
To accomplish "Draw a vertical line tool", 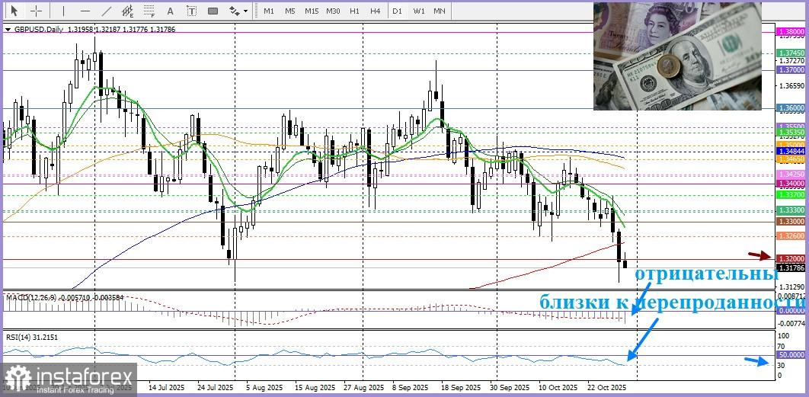I will coord(64,11).
